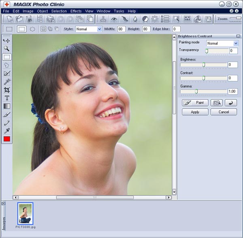The height and width of the screenshot is (238, 243).
Task: Open the Painting mode dropdown
Action: point(236,43)
